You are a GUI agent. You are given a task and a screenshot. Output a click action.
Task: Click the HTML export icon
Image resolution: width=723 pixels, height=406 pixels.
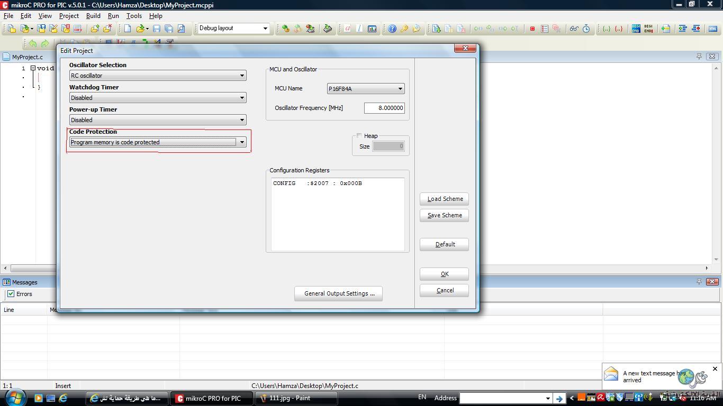click(x=712, y=29)
